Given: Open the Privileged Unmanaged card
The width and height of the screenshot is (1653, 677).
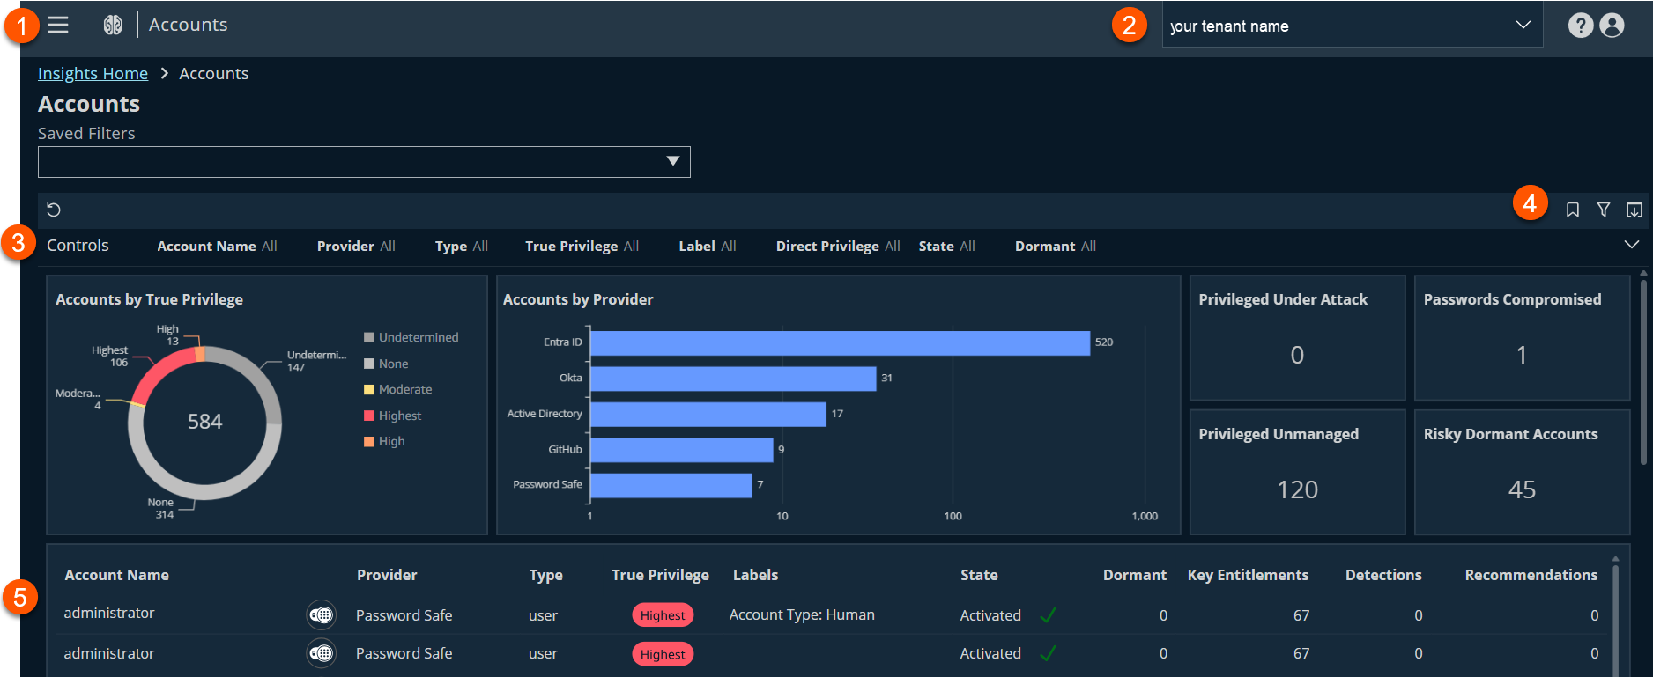Looking at the screenshot, I should coord(1297,472).
